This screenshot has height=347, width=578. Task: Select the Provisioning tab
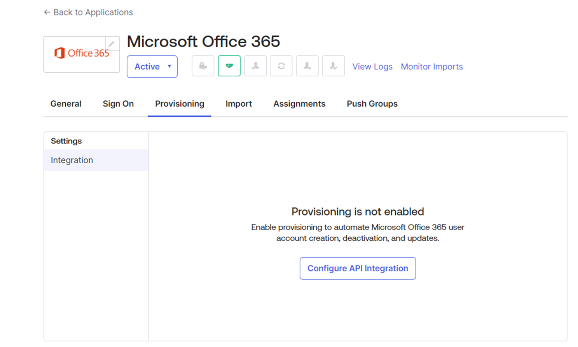(x=180, y=104)
